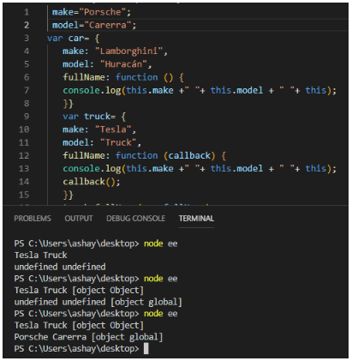Viewport: 352px width, 361px height.
Task: Click line number 1 in gutter
Action: point(27,12)
